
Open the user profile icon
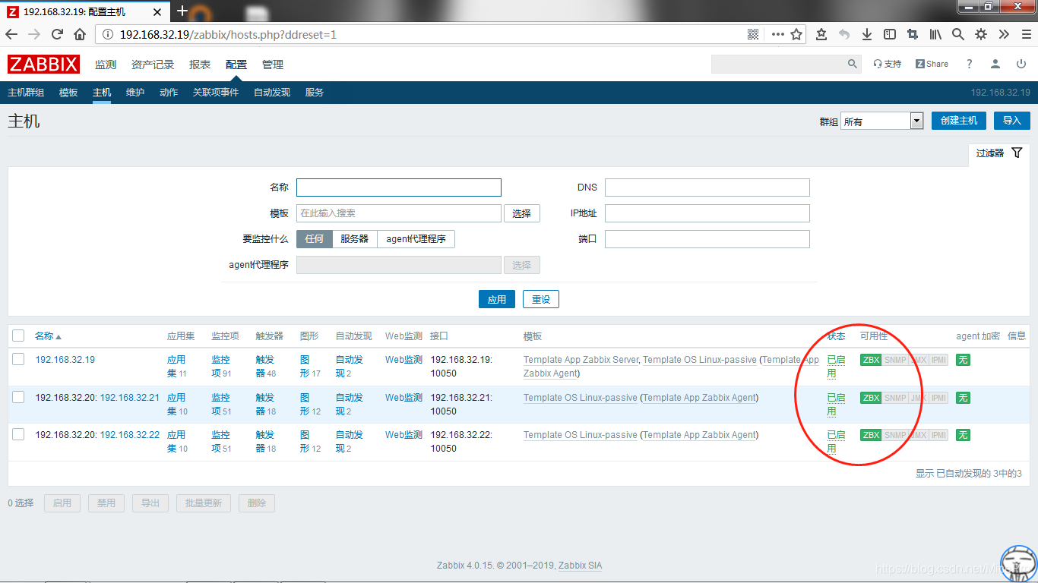(x=995, y=65)
